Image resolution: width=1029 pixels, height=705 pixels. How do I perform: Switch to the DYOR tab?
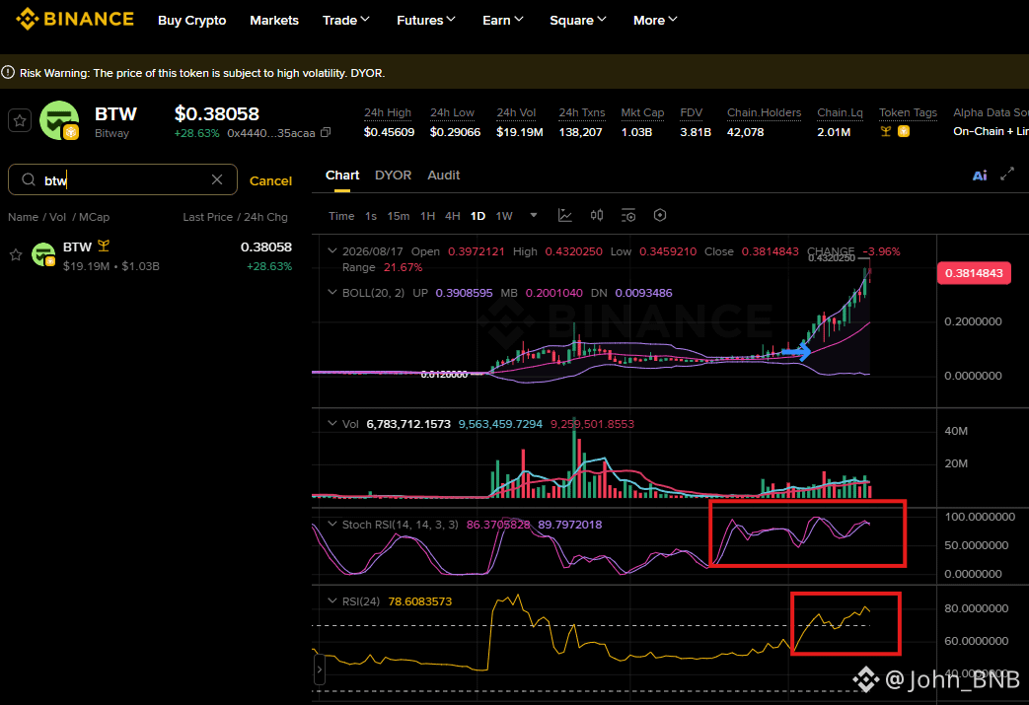[x=393, y=176]
